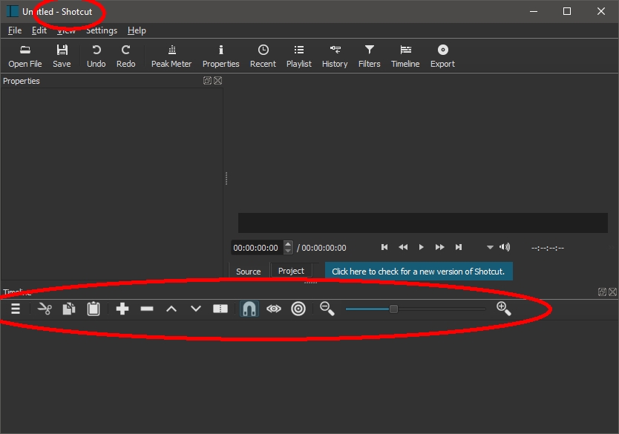Screen dimensions: 619x434
Task: Click the Redo toolbar button
Action: [126, 56]
